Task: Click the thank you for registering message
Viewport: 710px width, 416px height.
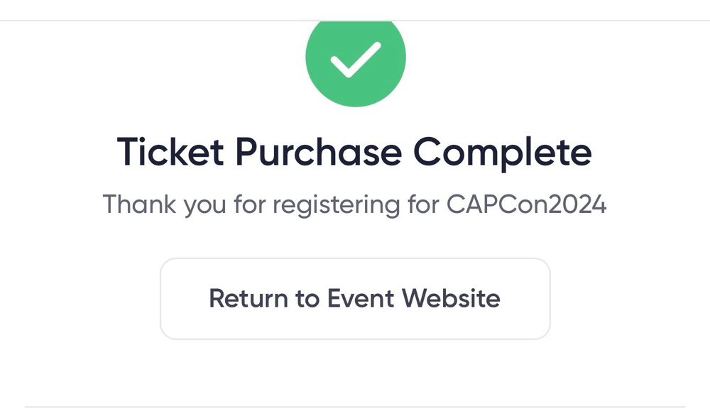Action: click(354, 204)
